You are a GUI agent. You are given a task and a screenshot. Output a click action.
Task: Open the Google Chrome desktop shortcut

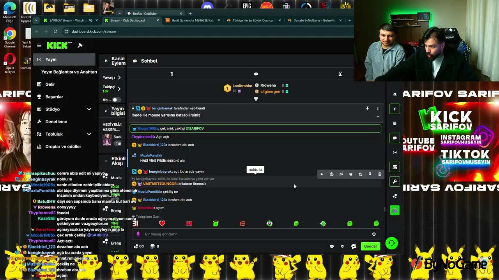click(10, 38)
